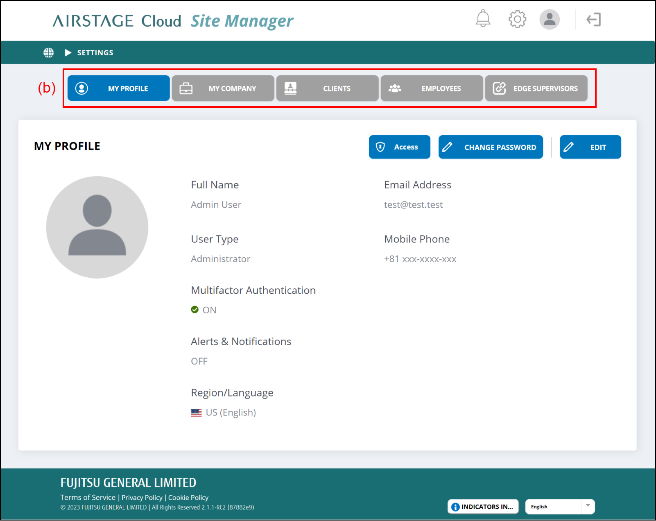Open the English language selector
The width and height of the screenshot is (656, 521).
pos(553,507)
